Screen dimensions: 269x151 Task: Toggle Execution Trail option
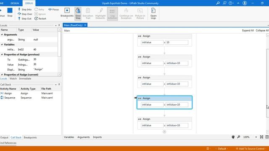(x=88, y=14)
